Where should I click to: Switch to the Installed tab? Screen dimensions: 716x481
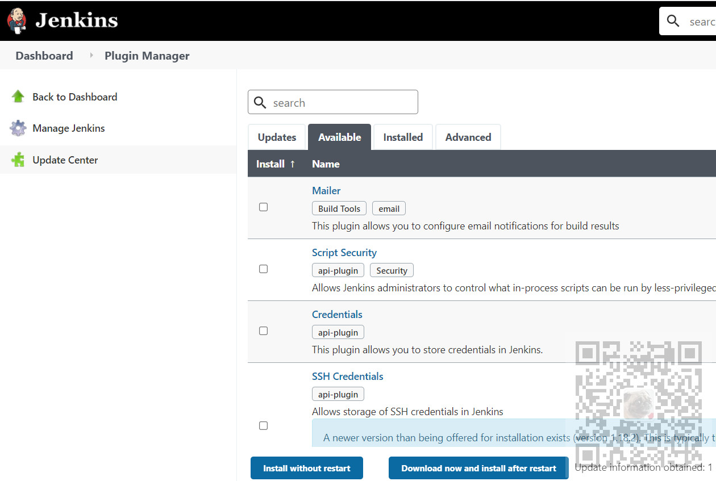coord(403,137)
